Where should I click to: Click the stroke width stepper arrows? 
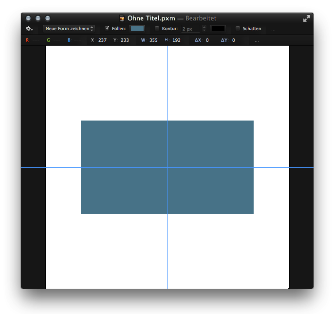tap(204, 29)
